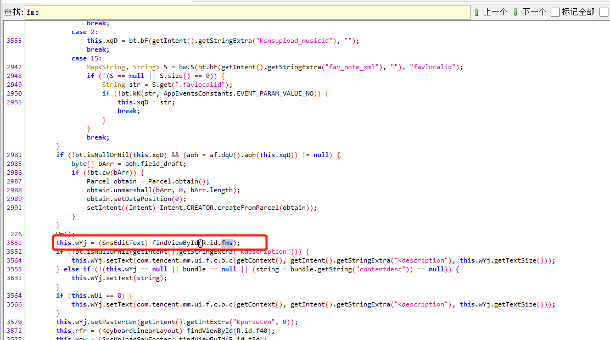Focus the 查找 search field containing fms
The height and width of the screenshot is (340, 610).
247,12
